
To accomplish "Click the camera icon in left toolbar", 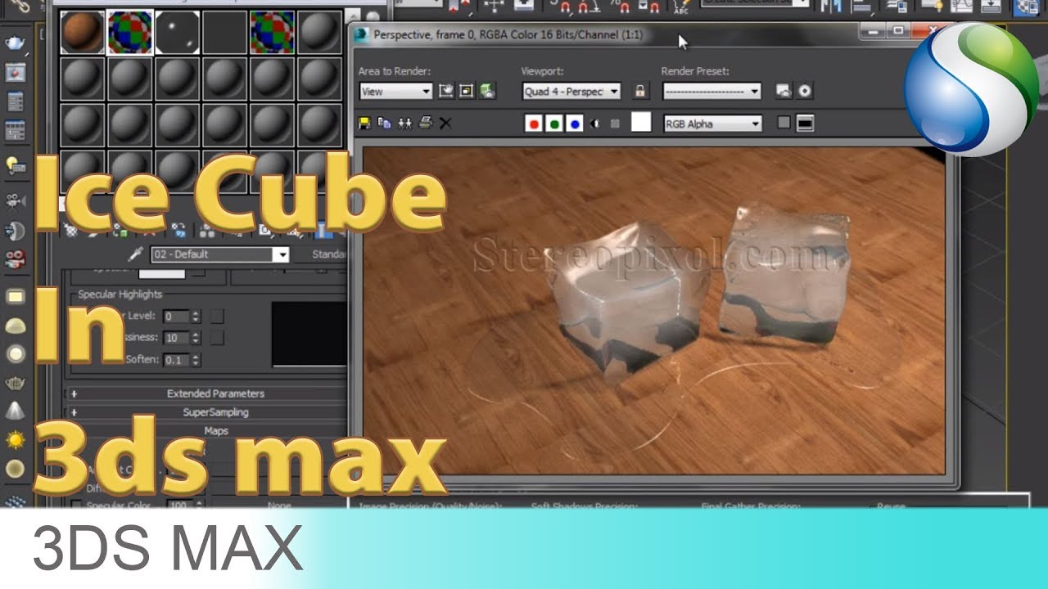I will pos(15,201).
